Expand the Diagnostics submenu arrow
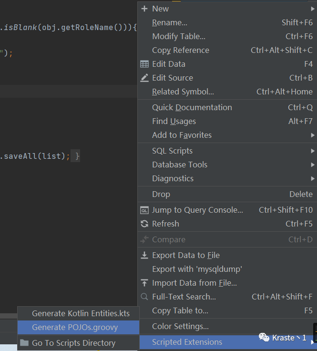 (313, 178)
